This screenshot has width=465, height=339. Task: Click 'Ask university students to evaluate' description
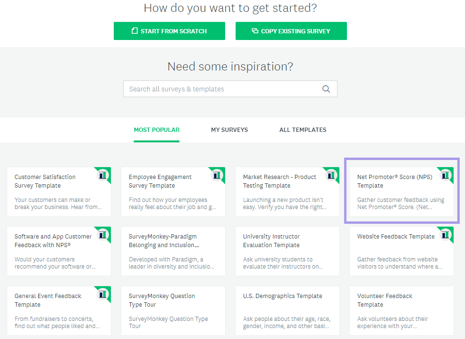(283, 263)
